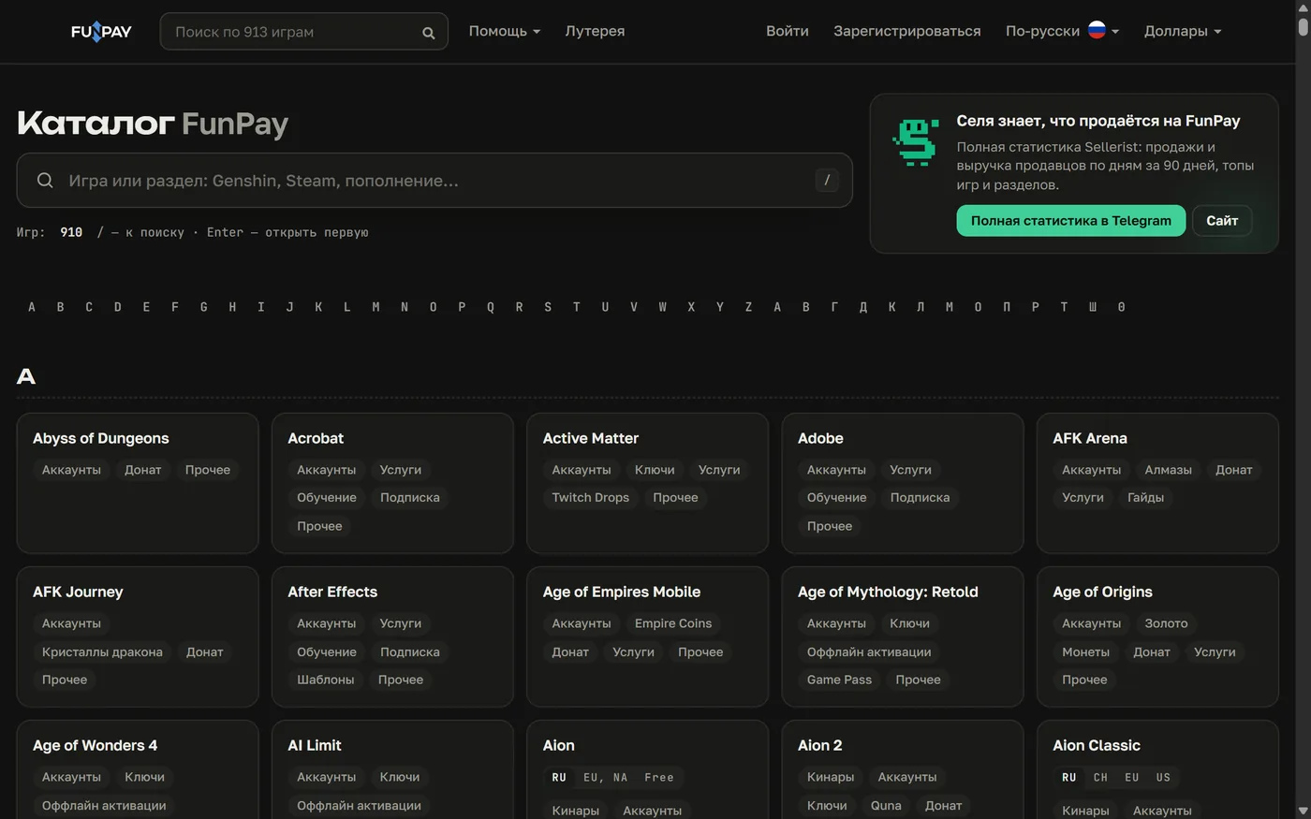Open Золото under Age of Origins
Viewport: 1311px width, 819px height.
(1166, 623)
